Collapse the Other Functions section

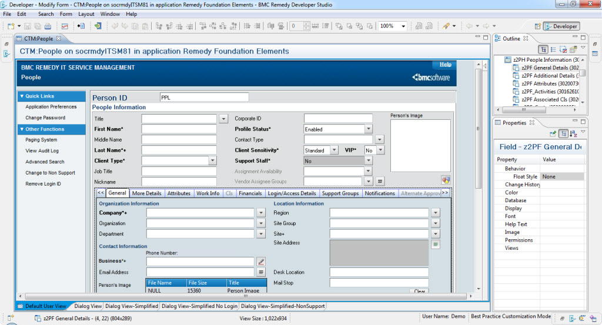(x=22, y=129)
